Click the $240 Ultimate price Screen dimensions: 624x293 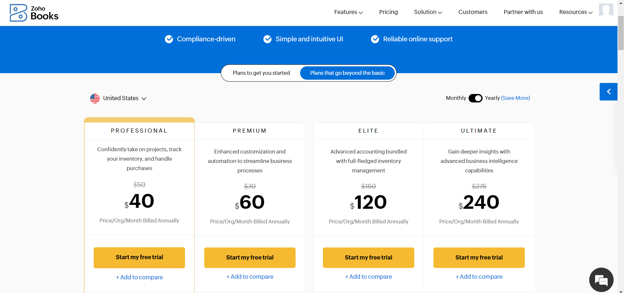(479, 202)
